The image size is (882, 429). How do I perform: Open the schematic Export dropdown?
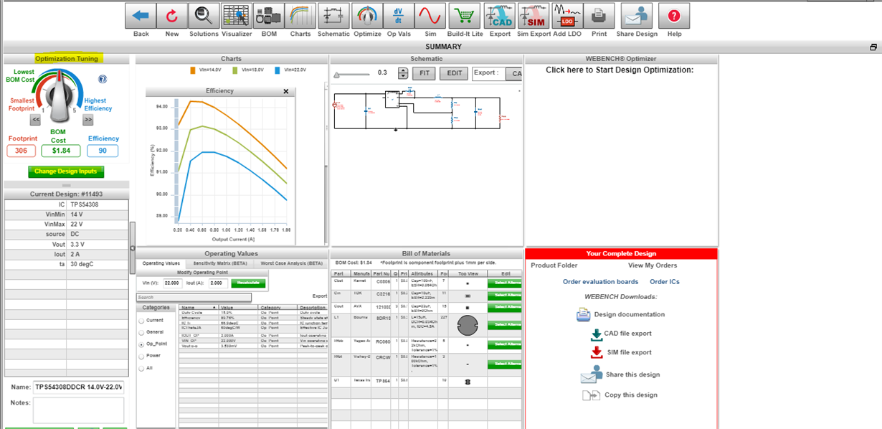point(515,73)
